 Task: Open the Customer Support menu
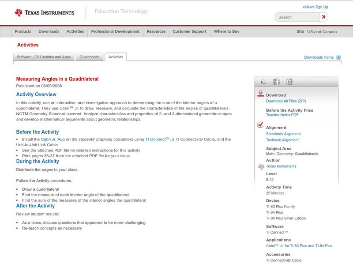190,31
